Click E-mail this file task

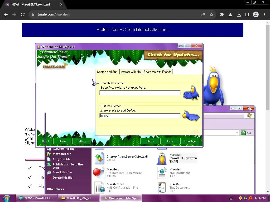tap(62, 172)
